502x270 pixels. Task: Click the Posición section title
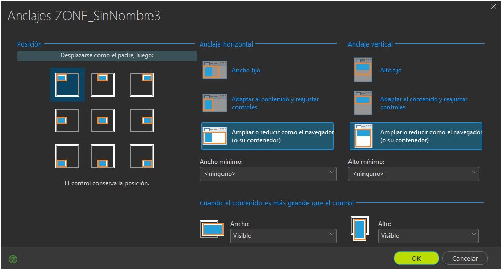coord(30,44)
